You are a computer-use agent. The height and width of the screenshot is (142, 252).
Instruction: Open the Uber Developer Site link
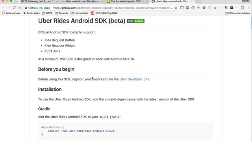pyautogui.click(x=134, y=79)
